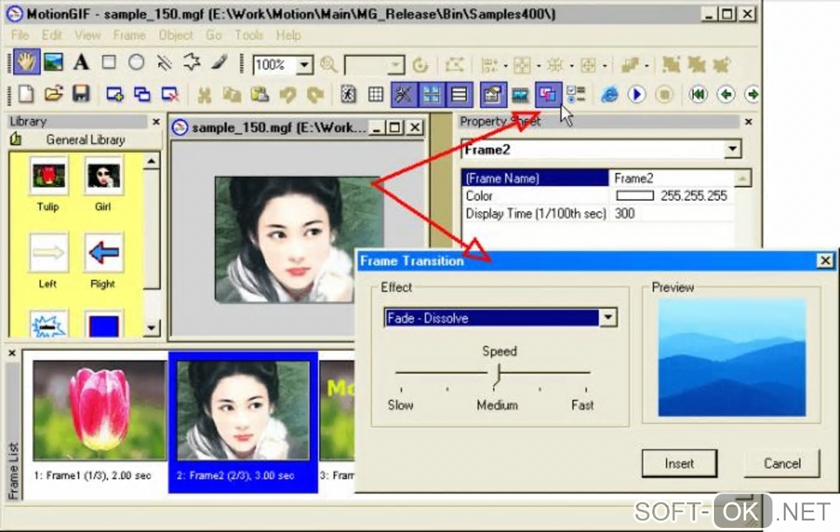The width and height of the screenshot is (840, 532).
Task: Click the running-figure animation icon
Action: [x=348, y=95]
